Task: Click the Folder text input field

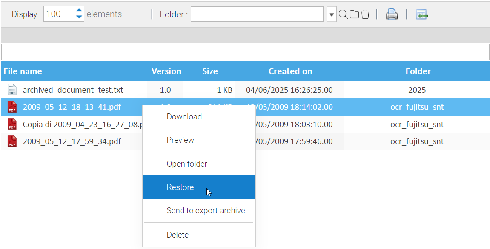Action: [257, 14]
